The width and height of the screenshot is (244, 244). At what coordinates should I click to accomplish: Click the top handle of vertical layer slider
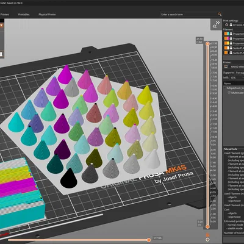tap(207, 44)
